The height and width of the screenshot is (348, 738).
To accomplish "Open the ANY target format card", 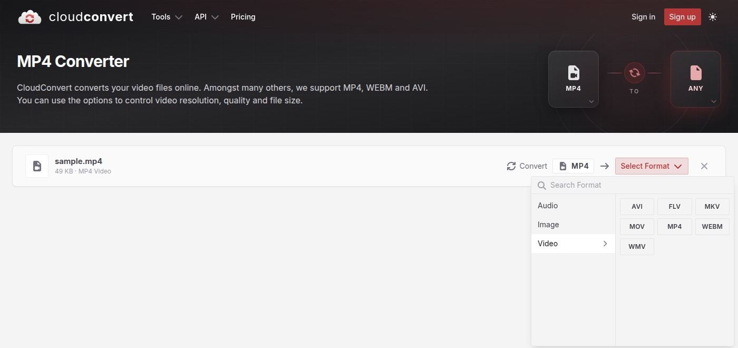I will coord(696,79).
